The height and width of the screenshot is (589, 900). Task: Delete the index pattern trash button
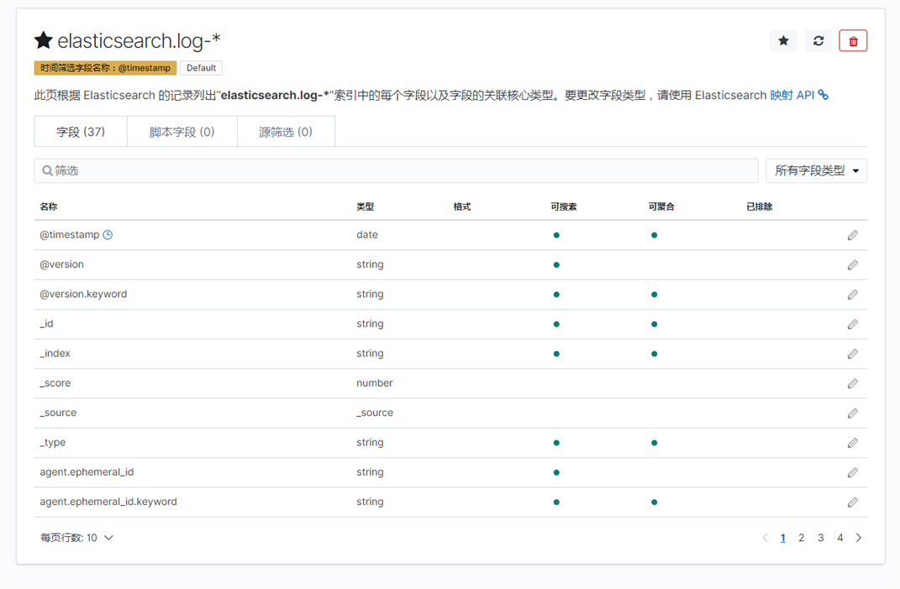click(853, 40)
